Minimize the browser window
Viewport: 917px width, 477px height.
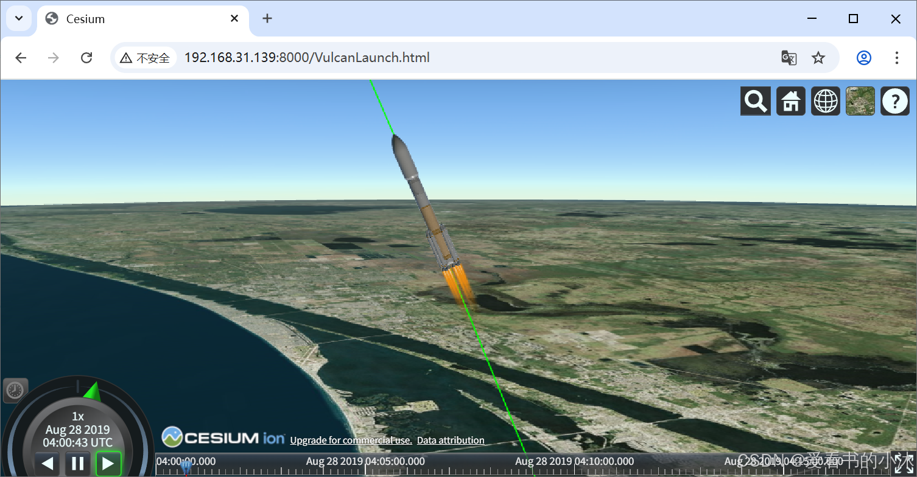[x=811, y=19]
